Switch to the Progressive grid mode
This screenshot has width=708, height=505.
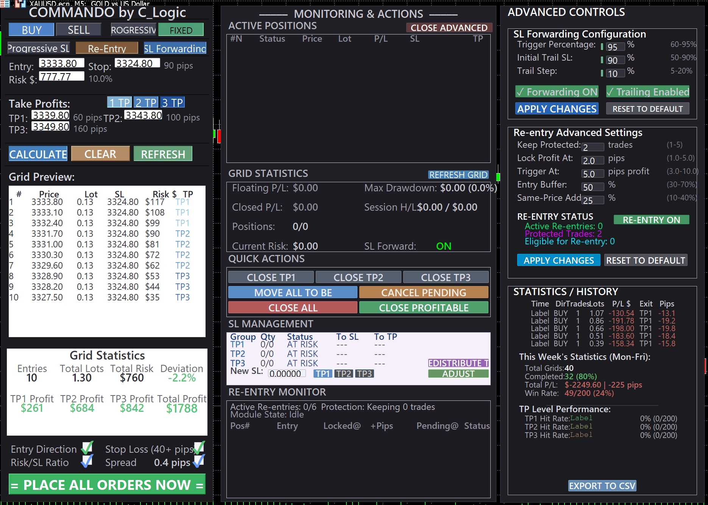click(x=133, y=30)
